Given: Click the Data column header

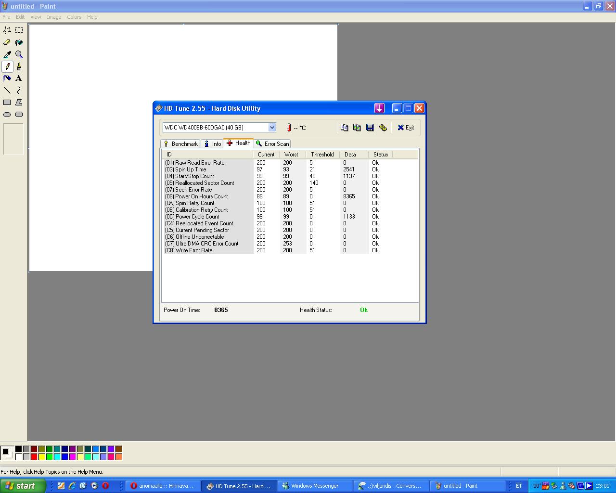Looking at the screenshot, I should 354,155.
